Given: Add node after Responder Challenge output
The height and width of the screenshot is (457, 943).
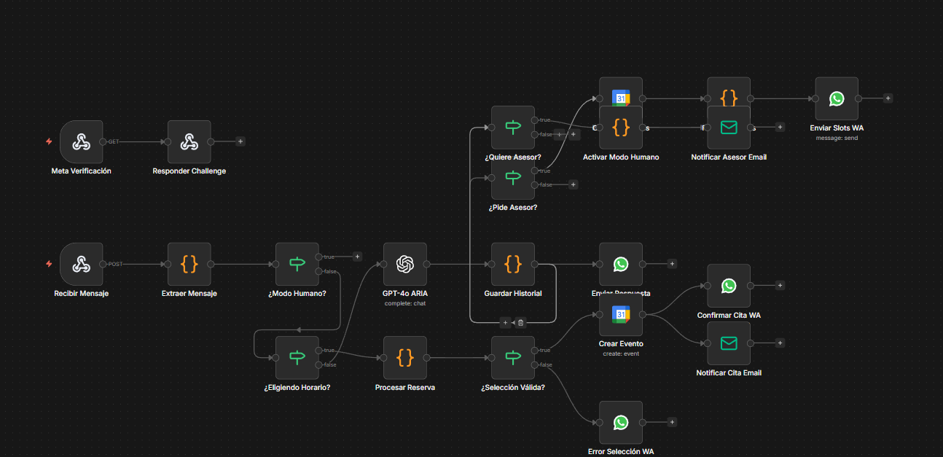Looking at the screenshot, I should click(x=240, y=141).
